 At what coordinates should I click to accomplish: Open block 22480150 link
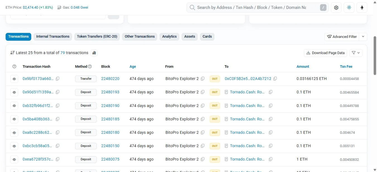110,146
